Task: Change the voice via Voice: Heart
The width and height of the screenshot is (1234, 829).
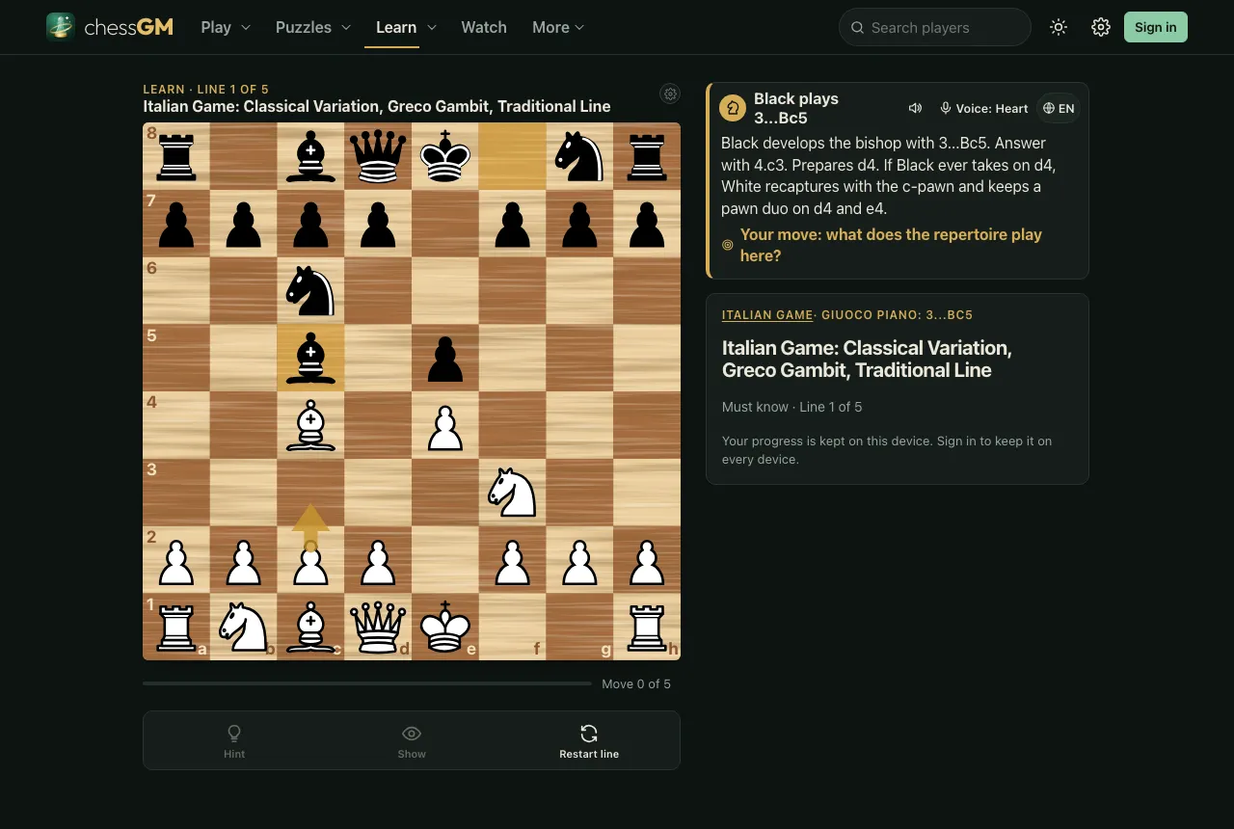Action: click(983, 108)
